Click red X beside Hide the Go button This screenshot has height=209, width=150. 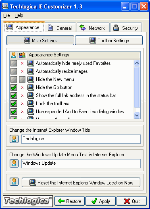click(22, 87)
